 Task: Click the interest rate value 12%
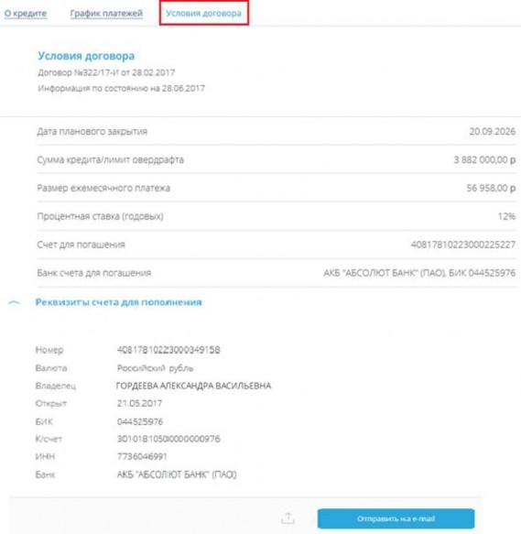coord(506,216)
